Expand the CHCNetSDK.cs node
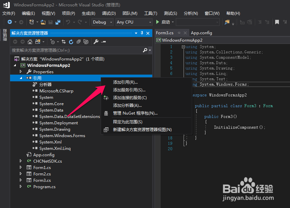The image size is (290, 208). click(21, 161)
